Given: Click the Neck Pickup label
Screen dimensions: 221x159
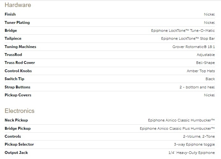Looking at the screenshot, I should 16,120.
